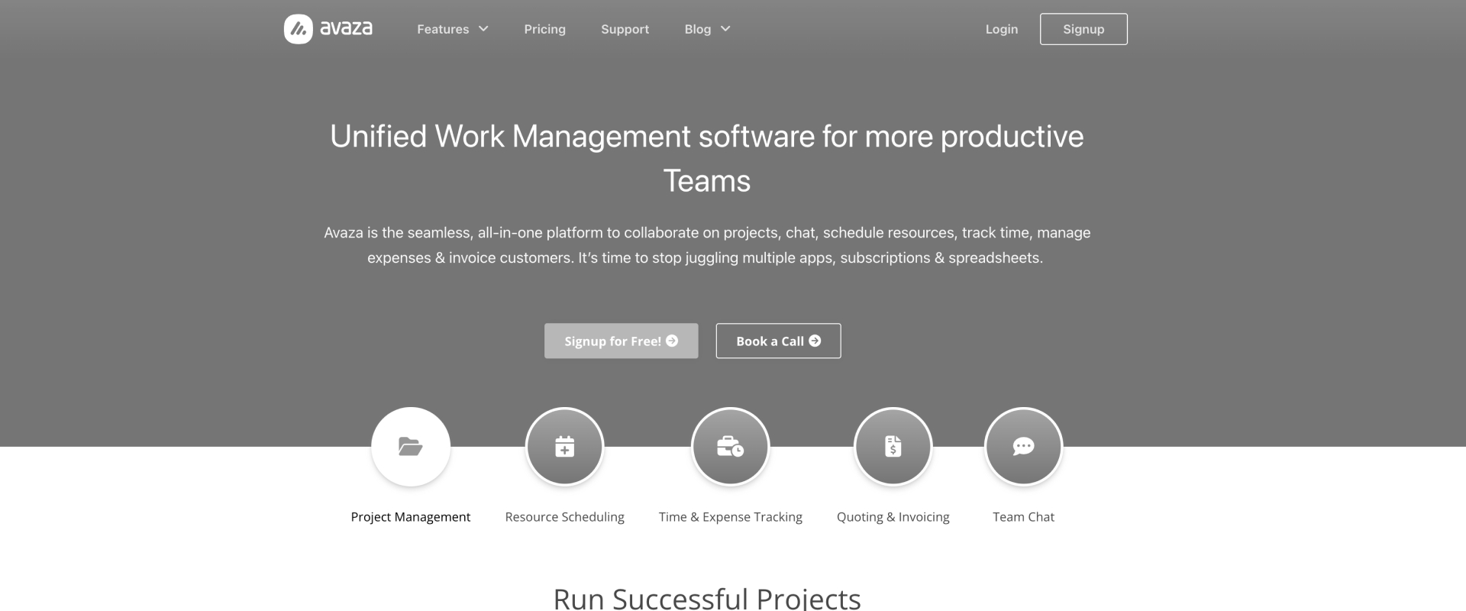Click the Time & Expense Tracking label

pos(731,517)
